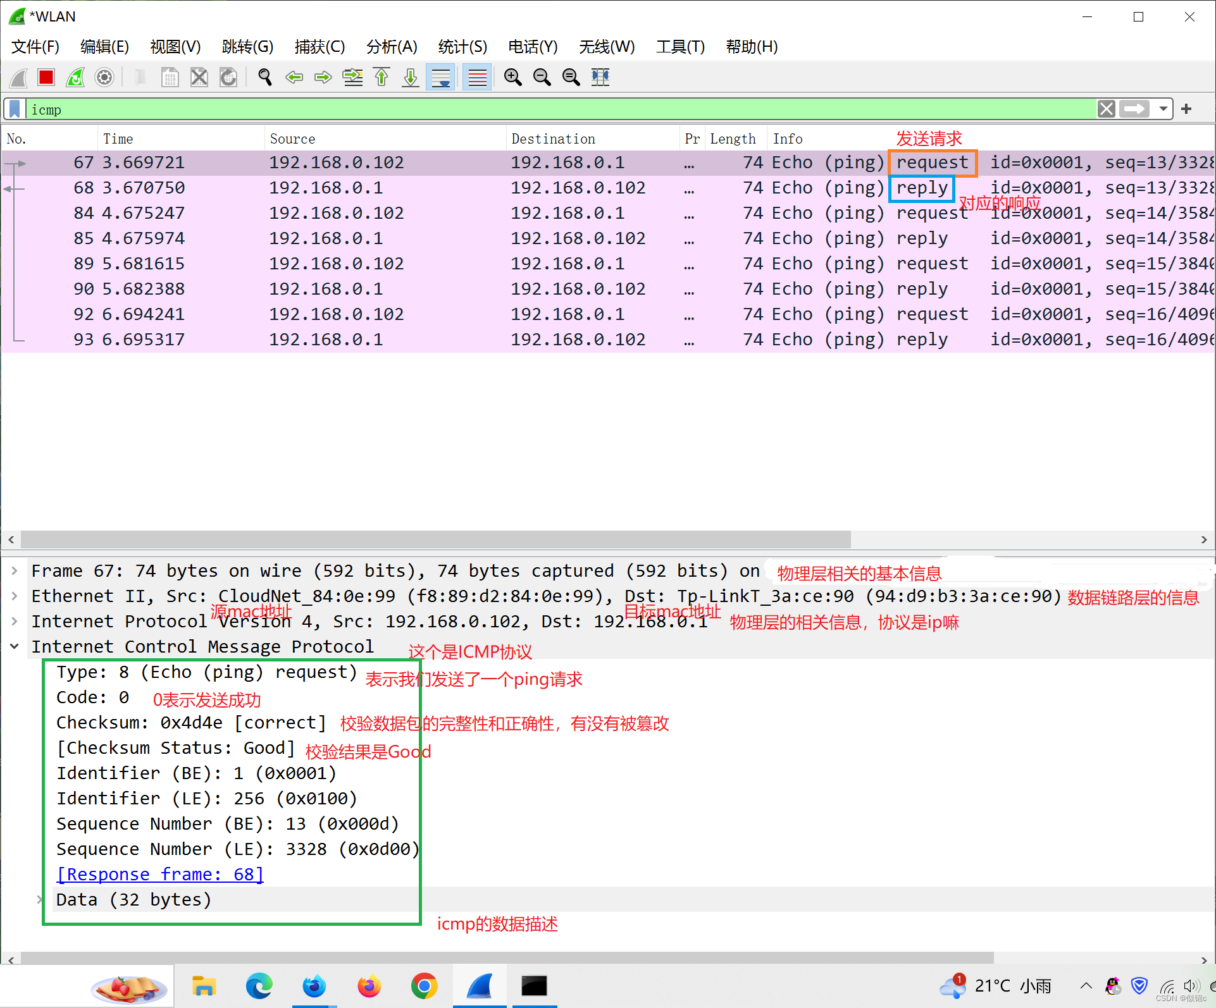Open the 统计(S) menu

462,47
